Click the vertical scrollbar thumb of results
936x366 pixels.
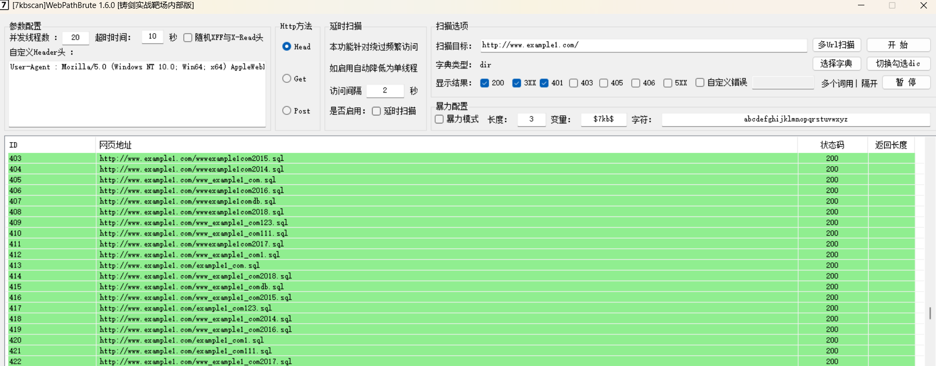click(930, 313)
